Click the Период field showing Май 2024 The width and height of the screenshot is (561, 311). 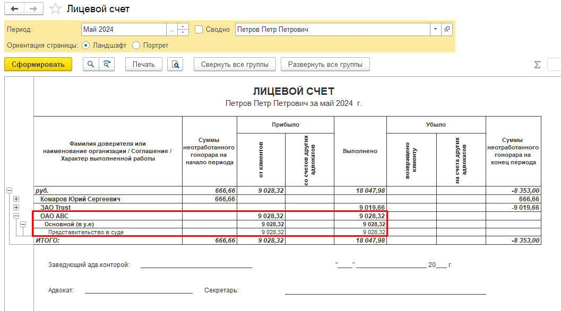coord(124,29)
